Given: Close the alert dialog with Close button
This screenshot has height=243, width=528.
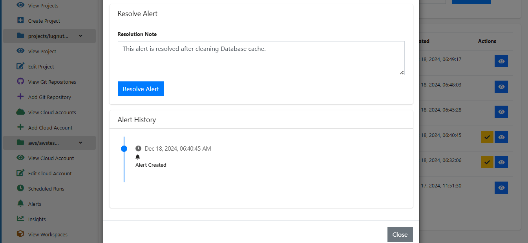Looking at the screenshot, I should [400, 234].
